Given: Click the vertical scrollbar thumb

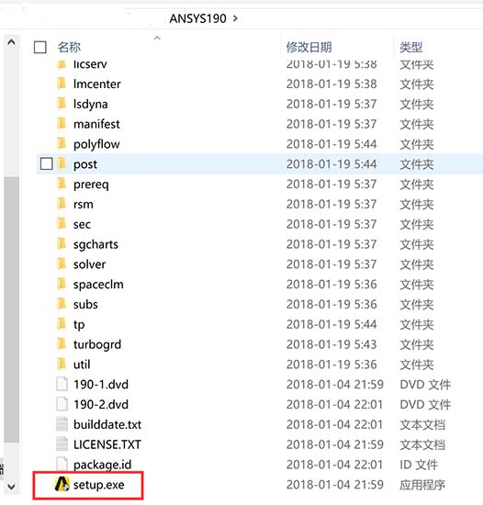Looking at the screenshot, I should coord(11,309).
